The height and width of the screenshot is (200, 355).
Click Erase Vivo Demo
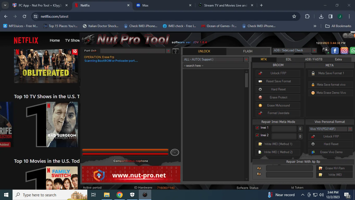[331, 152]
